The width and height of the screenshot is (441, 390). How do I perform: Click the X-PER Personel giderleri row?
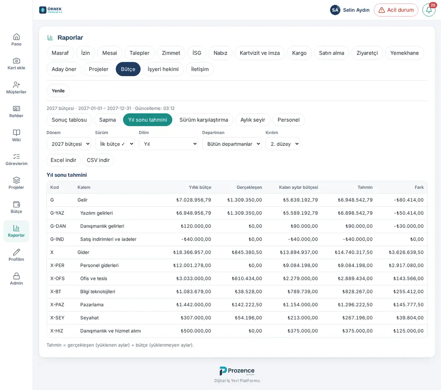[x=237, y=265]
